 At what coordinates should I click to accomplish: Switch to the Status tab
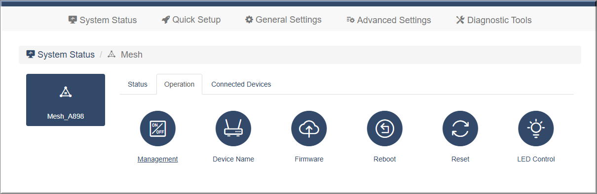pyautogui.click(x=138, y=84)
